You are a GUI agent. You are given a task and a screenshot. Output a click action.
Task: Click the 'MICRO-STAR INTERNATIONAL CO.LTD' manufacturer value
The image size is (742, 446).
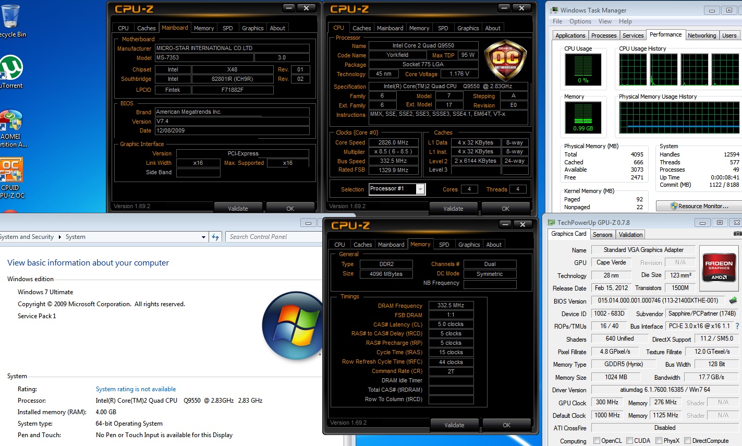coord(232,48)
